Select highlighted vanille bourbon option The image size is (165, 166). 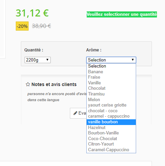(x=111, y=122)
